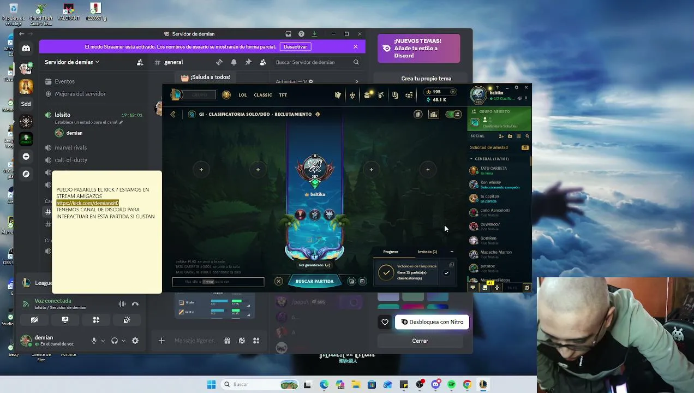The image size is (694, 393).
Task: Open Discord inbox icon in title bar
Action: pyautogui.click(x=288, y=34)
